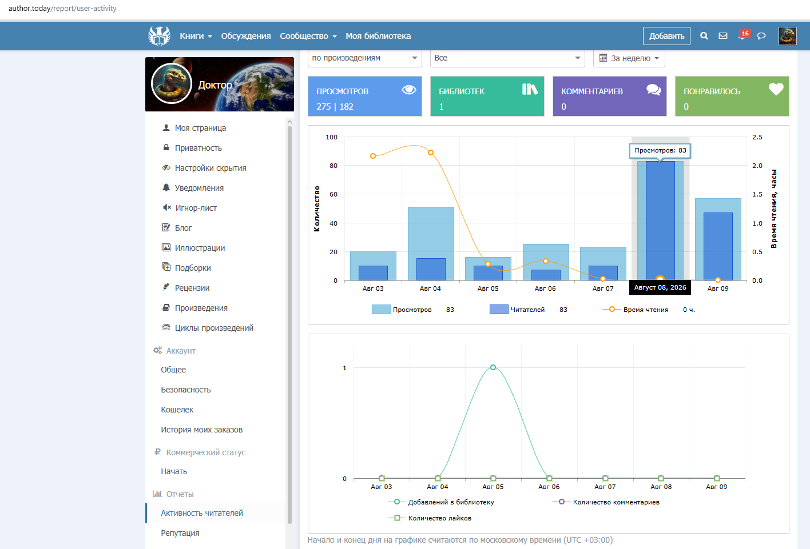Click the heart icon on Понравилось card
Image resolution: width=810 pixels, height=549 pixels.
(x=776, y=89)
